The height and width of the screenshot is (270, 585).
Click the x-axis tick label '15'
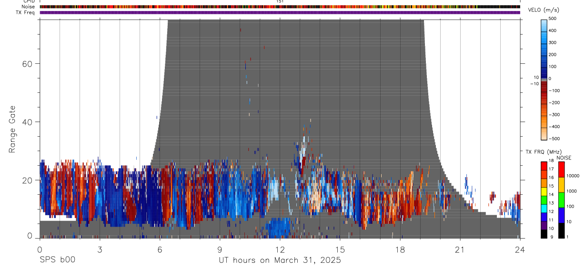340,249
